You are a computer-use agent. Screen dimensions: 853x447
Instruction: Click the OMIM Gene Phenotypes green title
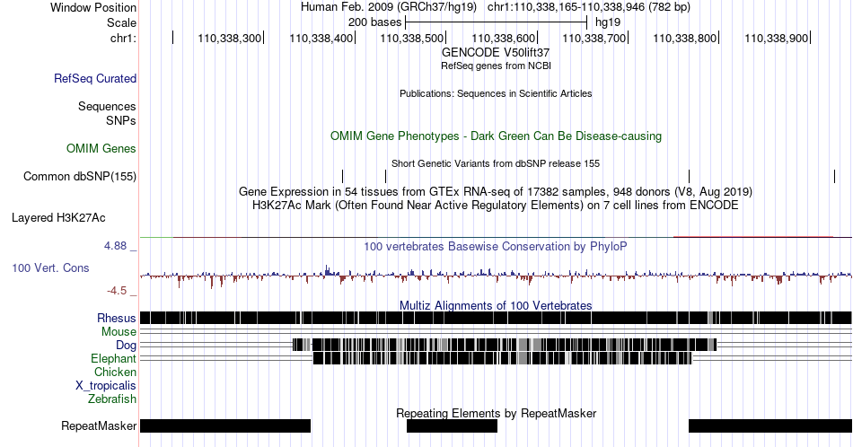(496, 136)
